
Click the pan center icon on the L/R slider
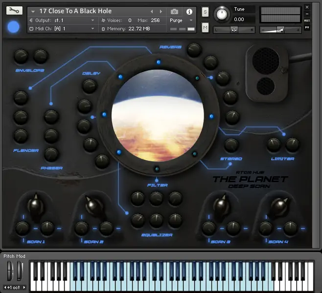pos(234,30)
